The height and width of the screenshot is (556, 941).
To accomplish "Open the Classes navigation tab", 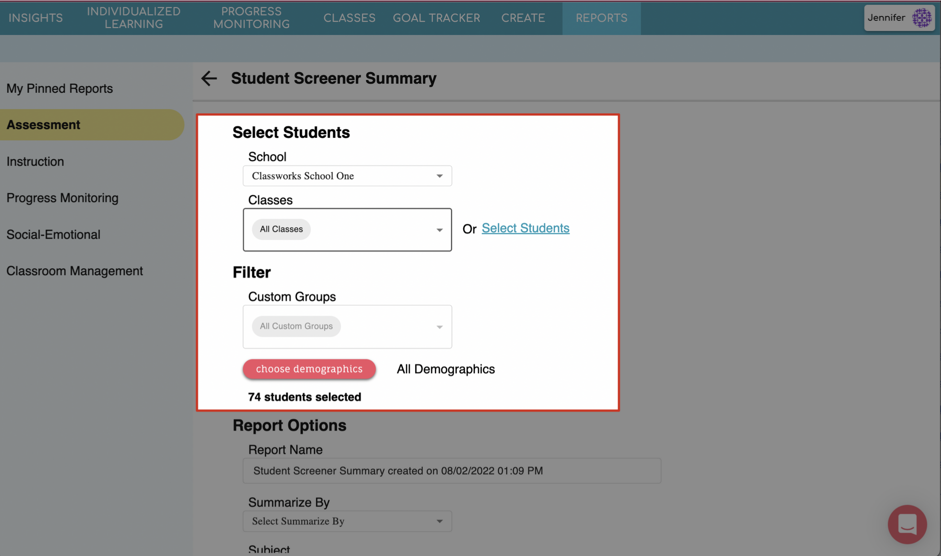I will point(349,18).
